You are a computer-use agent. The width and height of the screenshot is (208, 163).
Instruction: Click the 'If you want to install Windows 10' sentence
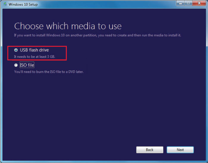pos(97,35)
